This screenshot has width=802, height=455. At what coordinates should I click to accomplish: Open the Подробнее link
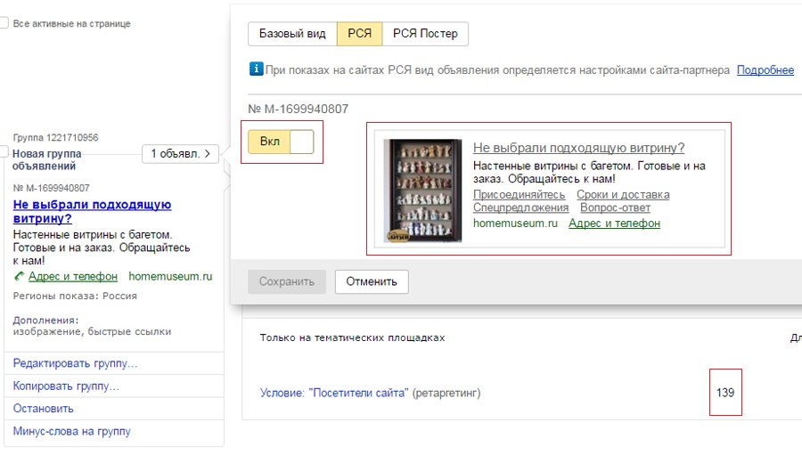pos(765,70)
